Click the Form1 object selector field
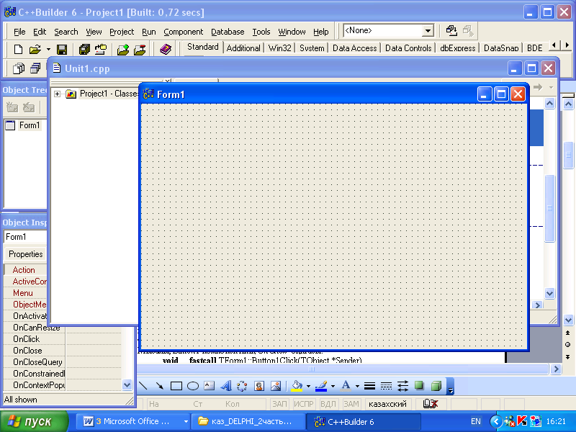This screenshot has height=432, width=576. pyautogui.click(x=25, y=237)
